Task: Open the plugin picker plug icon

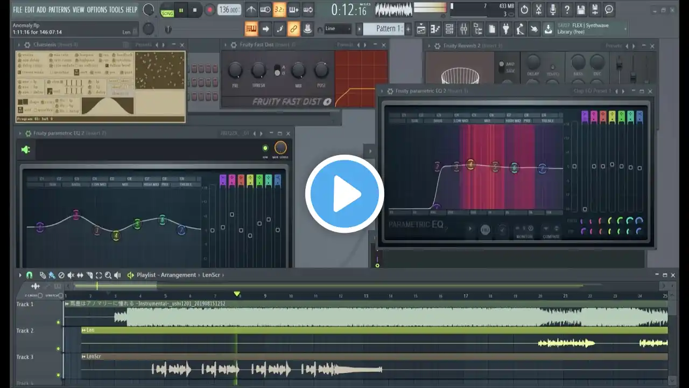Action: pos(505,29)
